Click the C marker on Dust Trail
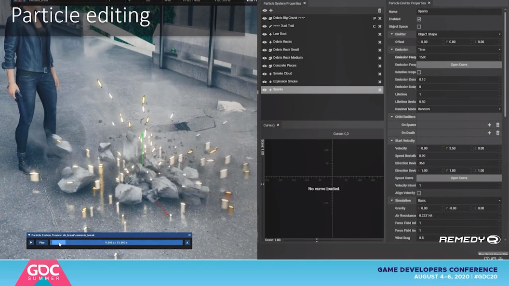This screenshot has height=286, width=509. (x=375, y=26)
